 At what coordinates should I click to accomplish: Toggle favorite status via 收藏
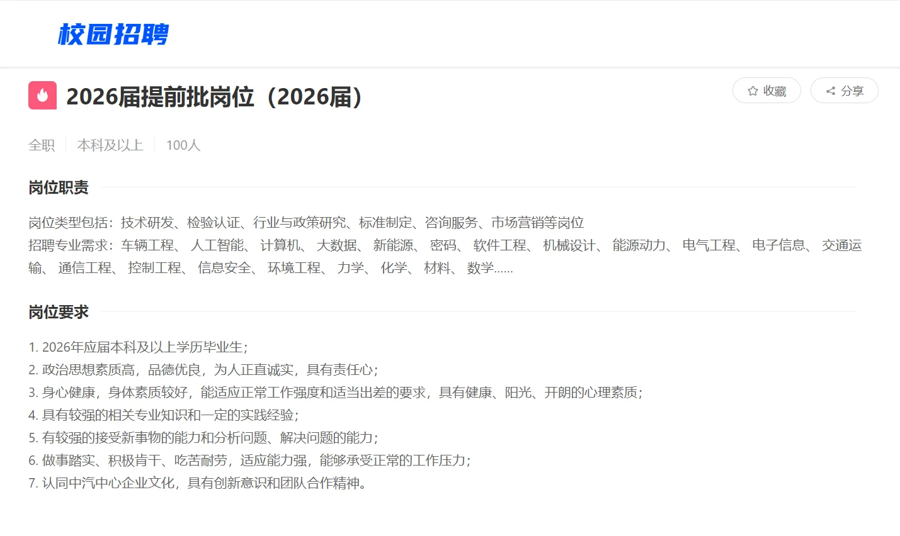tap(766, 90)
